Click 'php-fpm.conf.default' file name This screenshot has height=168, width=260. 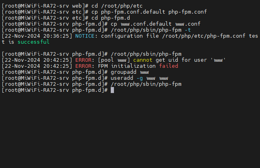pyautogui.click(x=133, y=12)
